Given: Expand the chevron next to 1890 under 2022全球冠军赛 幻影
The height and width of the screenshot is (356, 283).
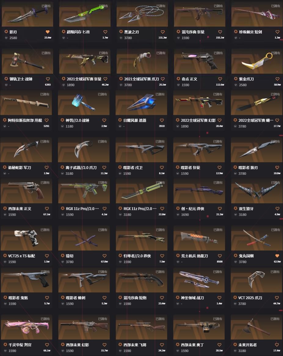Looking at the screenshot, I should point(178,126).
